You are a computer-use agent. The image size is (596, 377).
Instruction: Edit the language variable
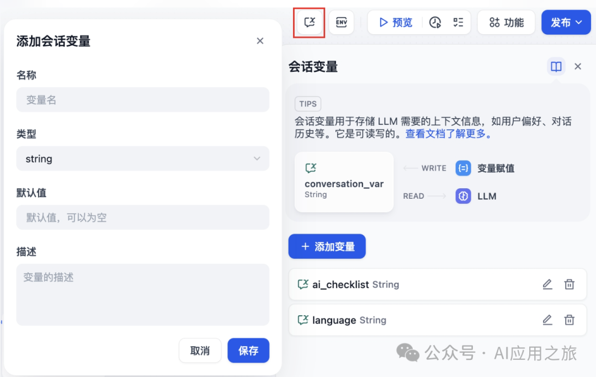pos(547,320)
